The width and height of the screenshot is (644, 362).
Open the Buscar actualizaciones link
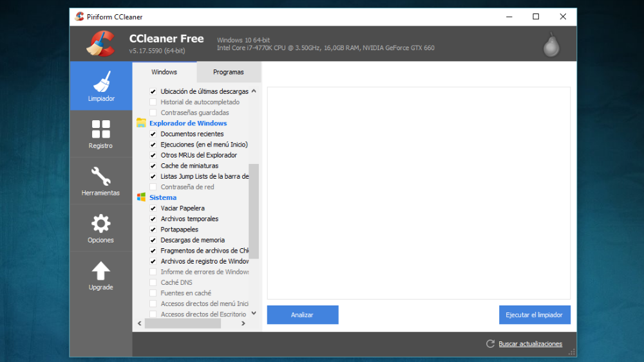(x=530, y=344)
